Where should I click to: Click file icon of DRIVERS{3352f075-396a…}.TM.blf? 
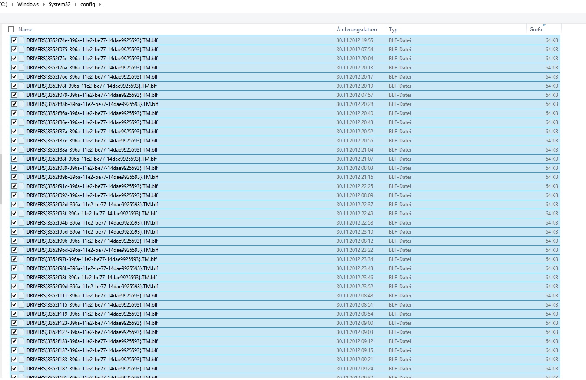(x=22, y=50)
